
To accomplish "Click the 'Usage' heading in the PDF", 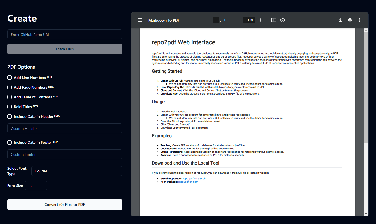I will tap(158, 102).
